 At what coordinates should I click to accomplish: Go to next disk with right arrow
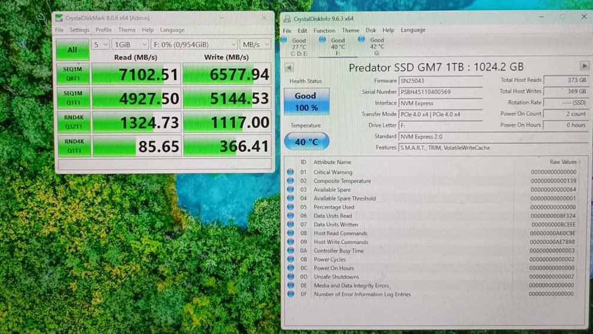[x=584, y=66]
